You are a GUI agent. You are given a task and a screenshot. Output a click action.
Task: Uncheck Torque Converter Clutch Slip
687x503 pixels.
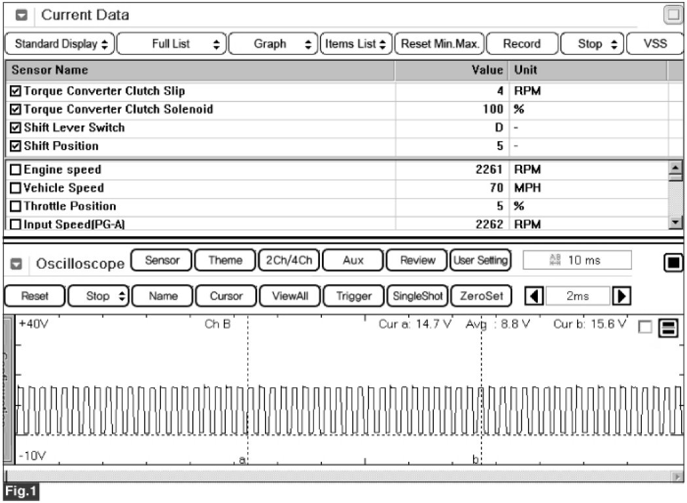(16, 91)
